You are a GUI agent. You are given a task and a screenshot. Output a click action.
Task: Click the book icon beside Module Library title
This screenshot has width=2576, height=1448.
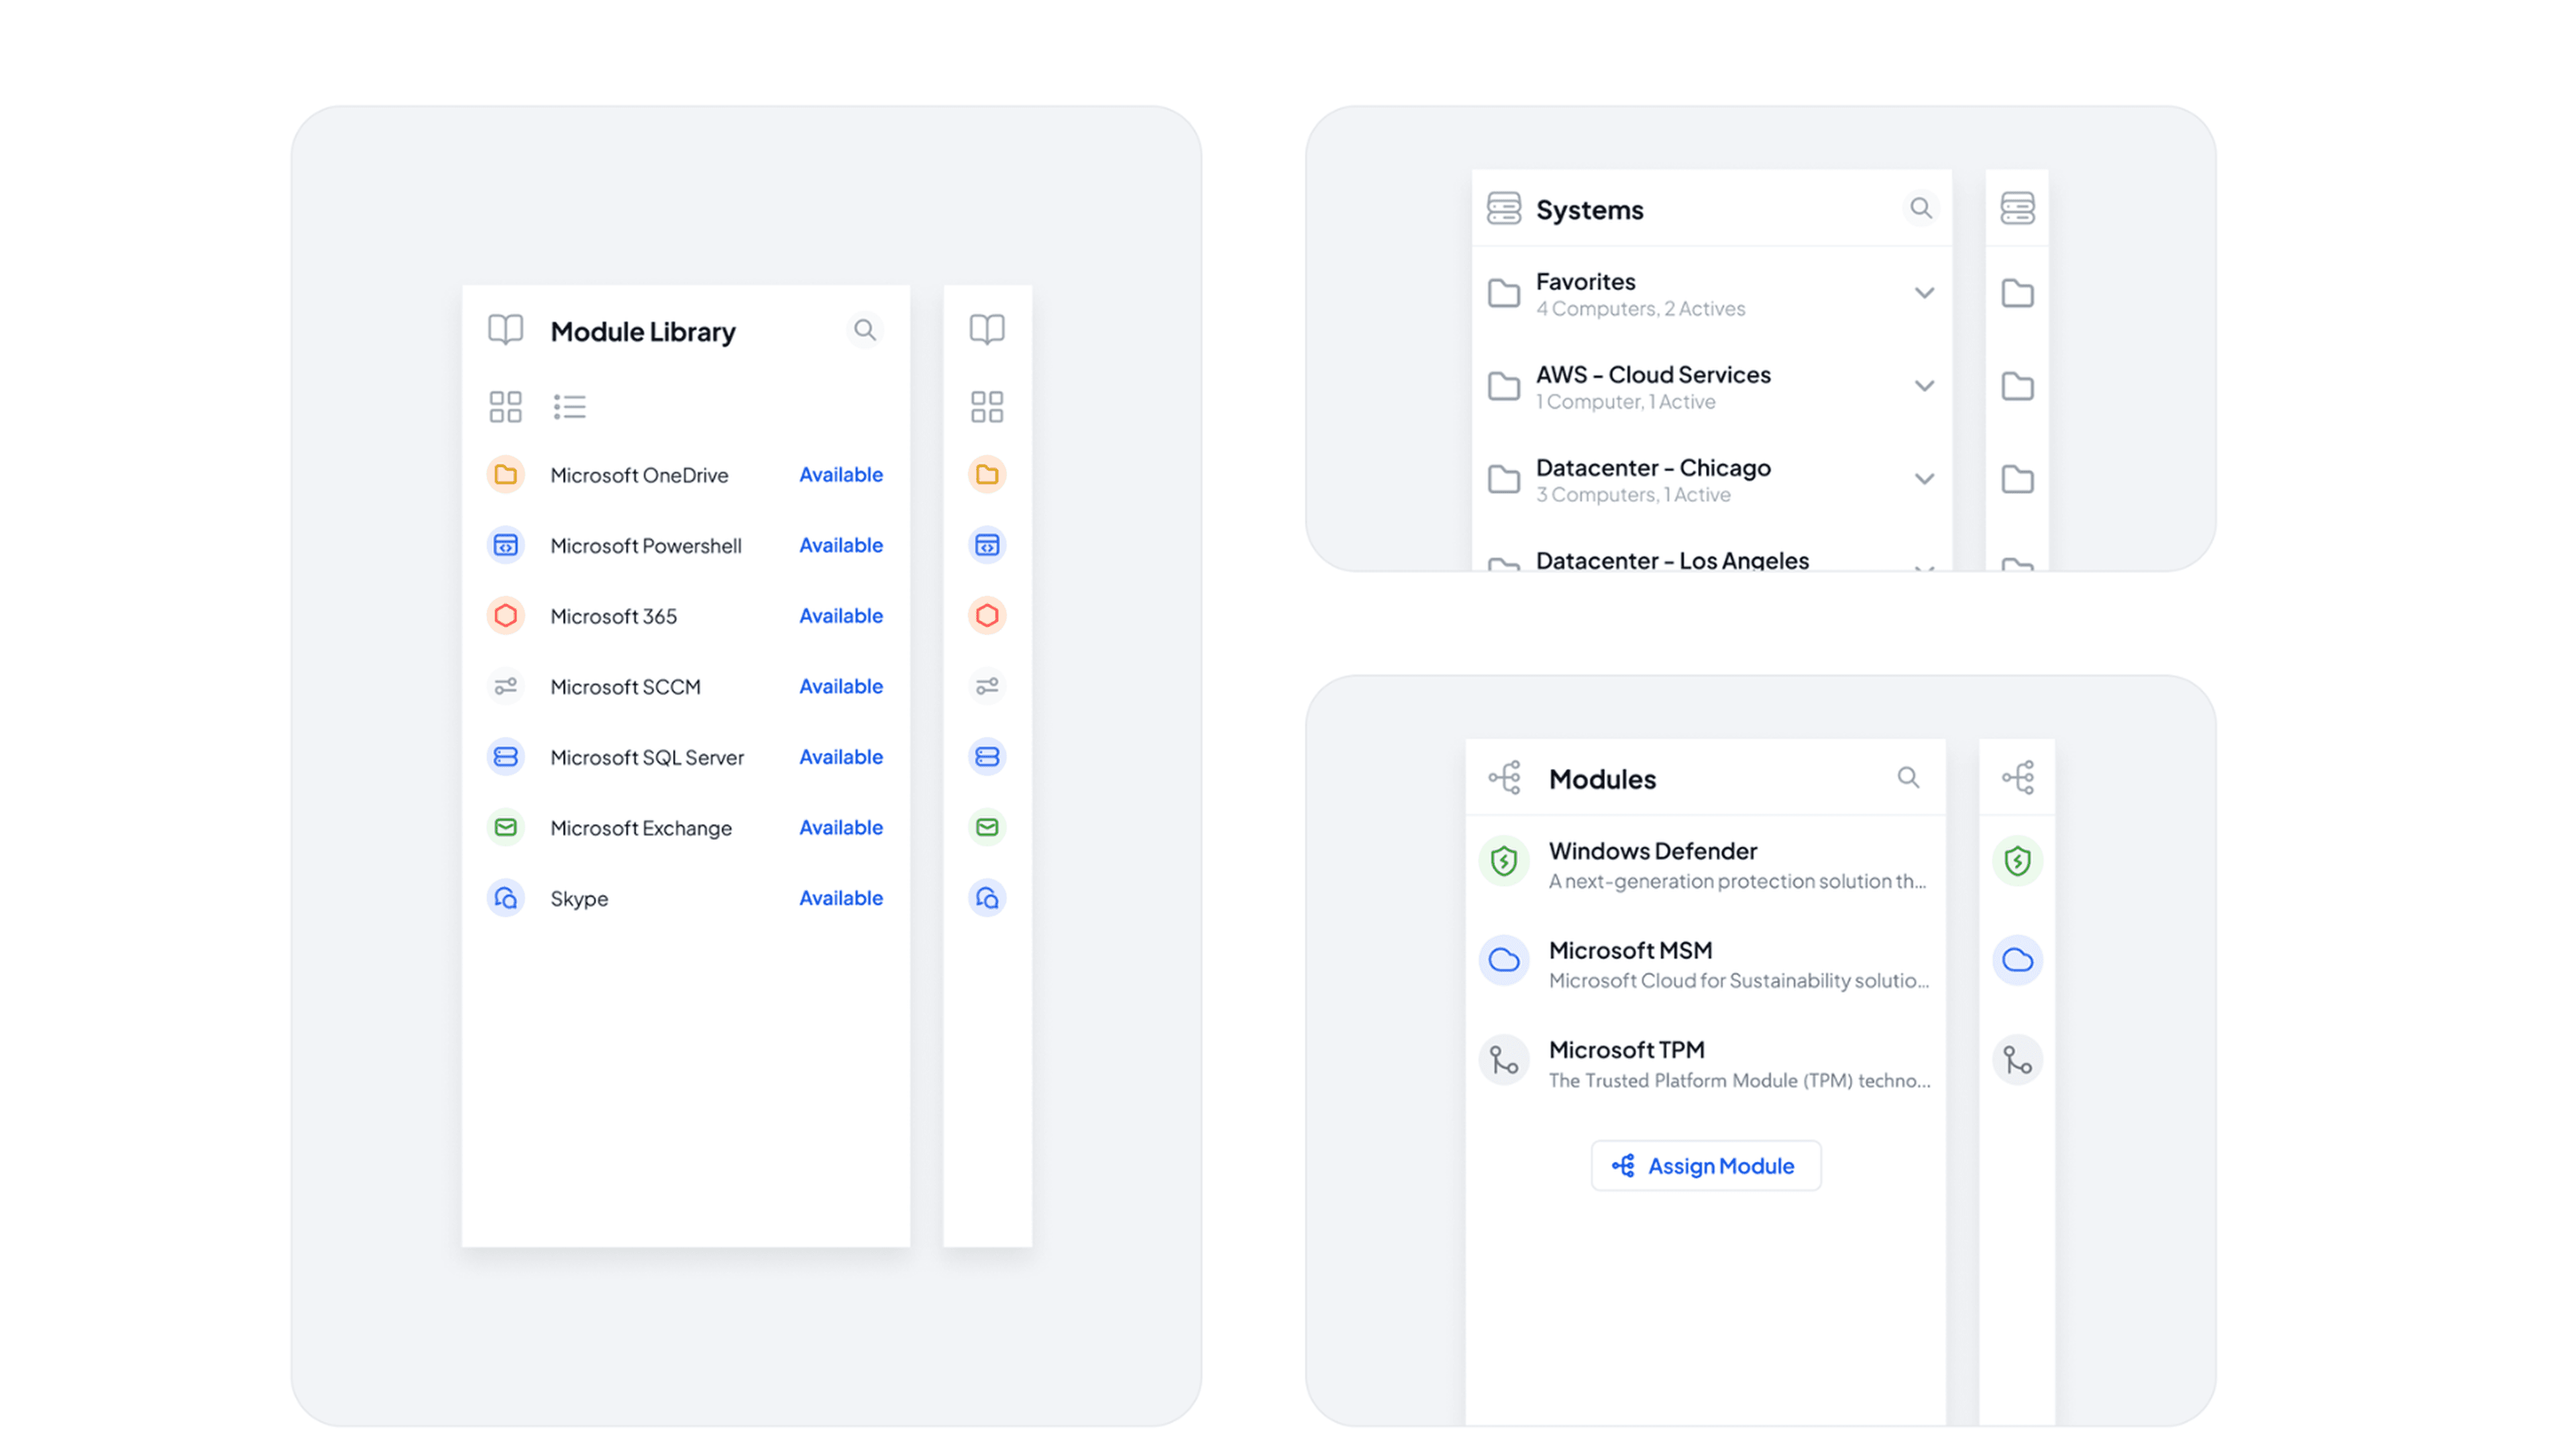point(506,330)
